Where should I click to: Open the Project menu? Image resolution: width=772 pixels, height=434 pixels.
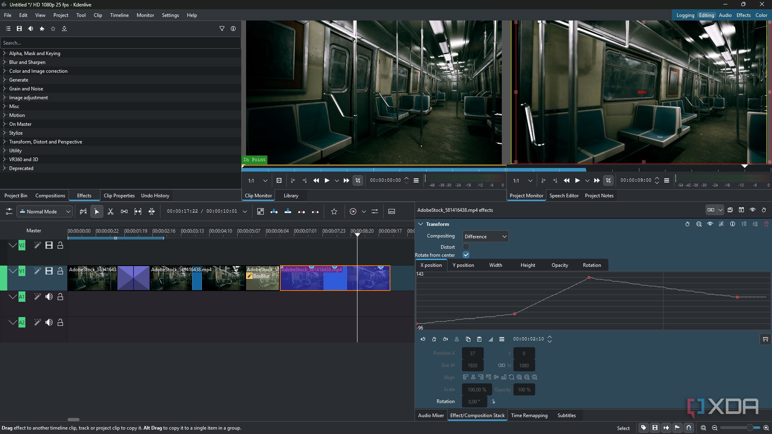pyautogui.click(x=61, y=15)
